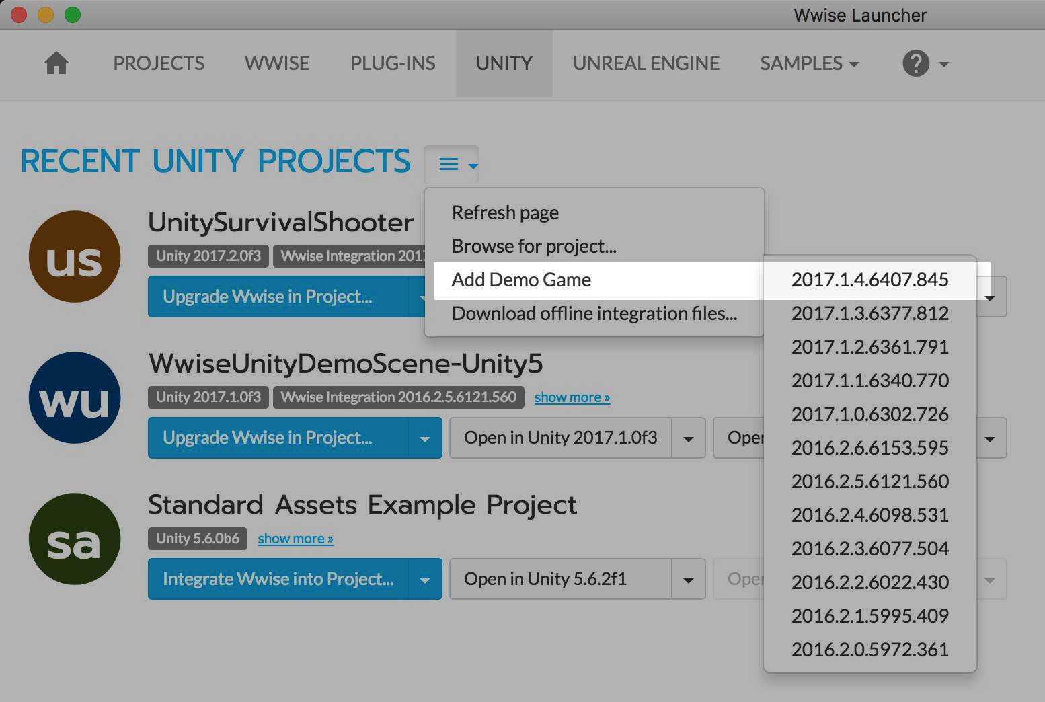Expand arrow next to Open in Unity 2017.1.0f3
This screenshot has height=702, width=1045.
[x=689, y=438]
